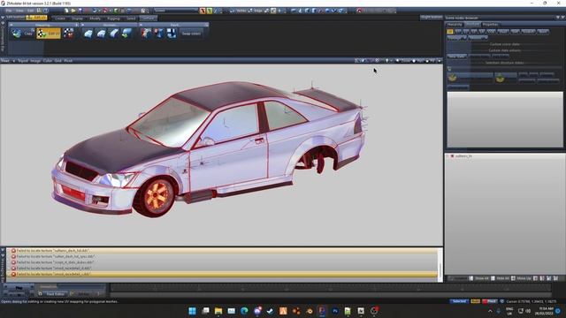Select the Normals icon with green arrow
This screenshot has height=318, width=566.
pyautogui.click(x=126, y=34)
